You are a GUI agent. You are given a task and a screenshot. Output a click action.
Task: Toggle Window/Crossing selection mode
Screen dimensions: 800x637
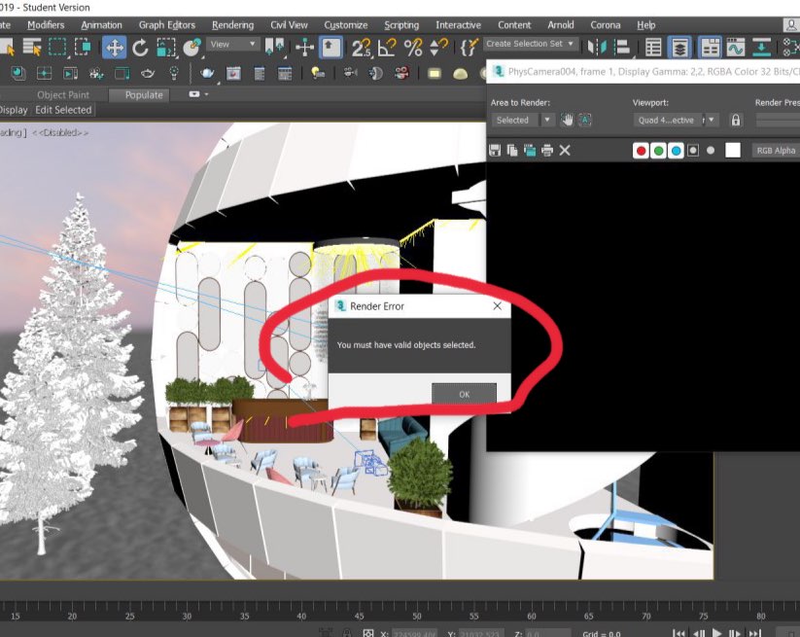[x=83, y=48]
